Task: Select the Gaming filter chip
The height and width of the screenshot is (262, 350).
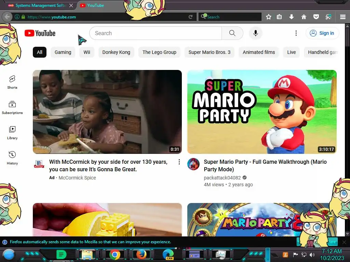Action: (x=63, y=52)
